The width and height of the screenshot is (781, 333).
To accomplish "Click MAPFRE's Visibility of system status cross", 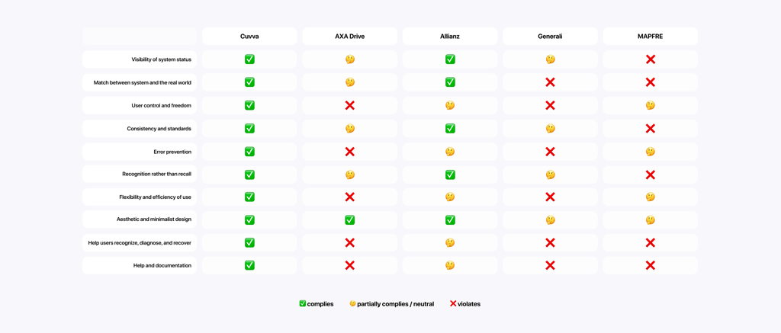I will click(x=650, y=59).
